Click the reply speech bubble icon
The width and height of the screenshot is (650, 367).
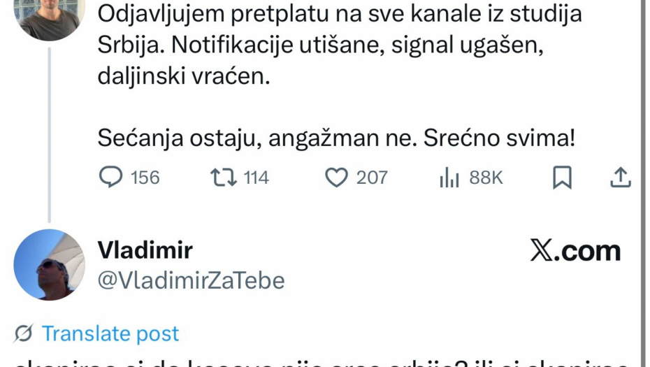point(111,178)
